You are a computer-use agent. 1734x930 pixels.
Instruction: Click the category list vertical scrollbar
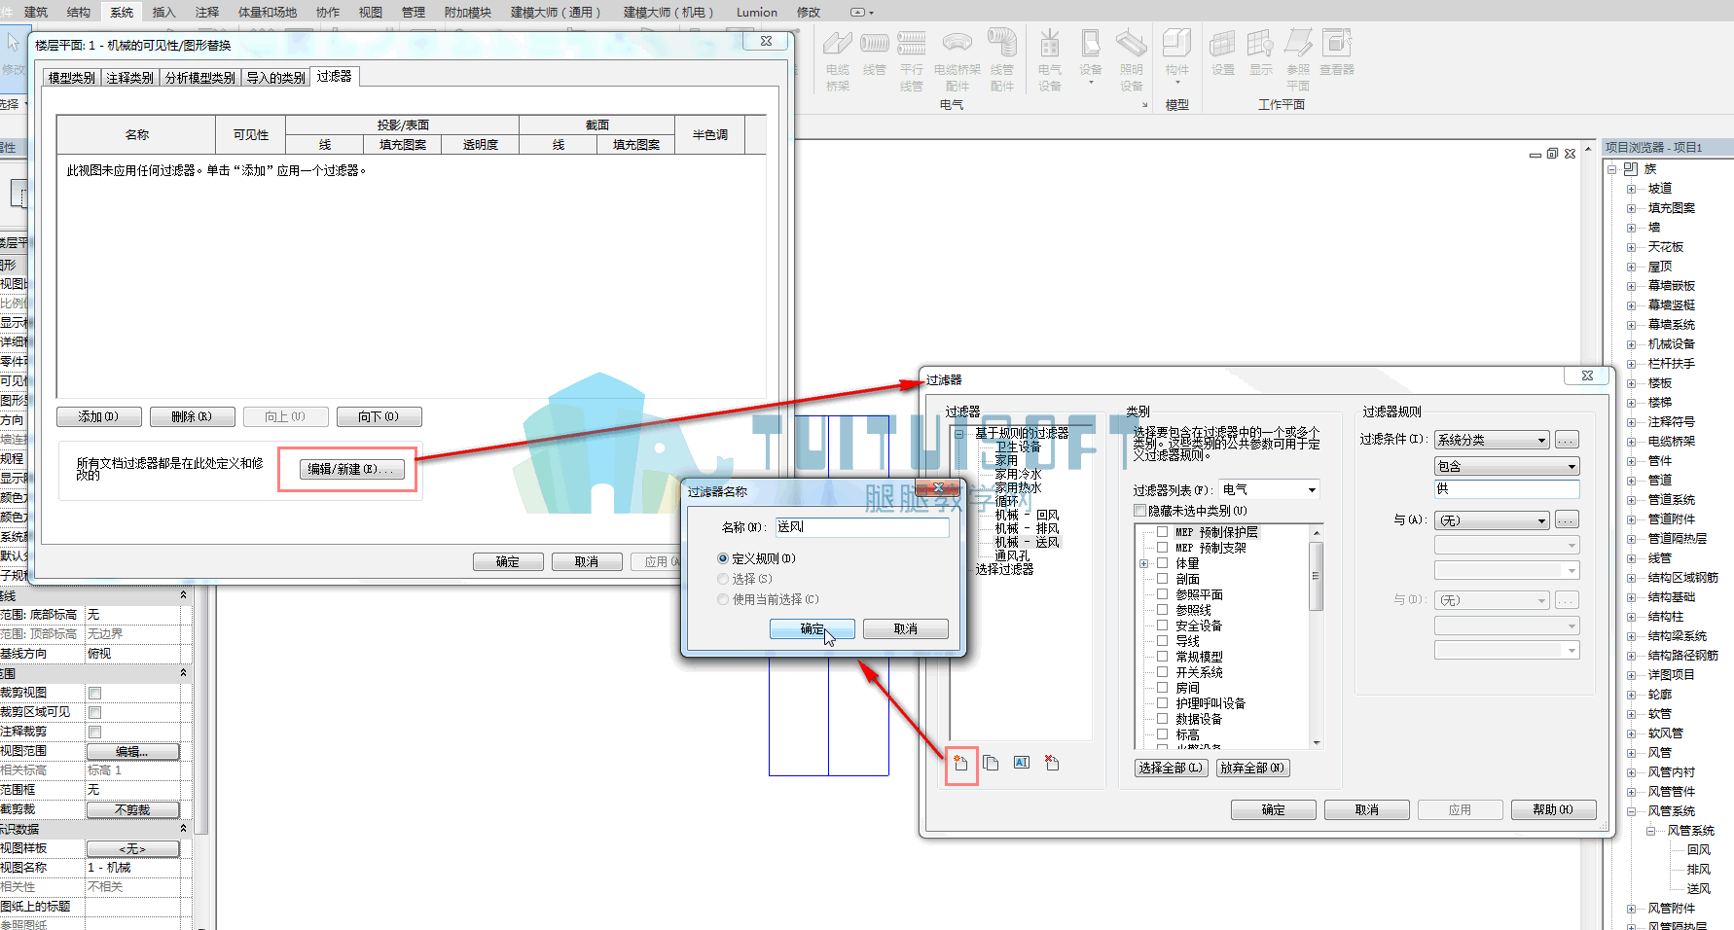point(1317,638)
